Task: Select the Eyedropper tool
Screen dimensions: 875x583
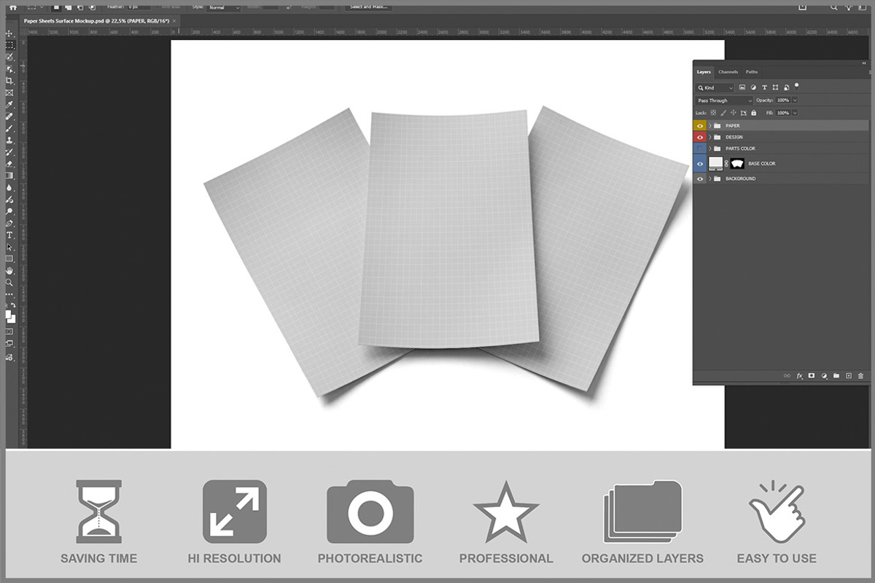Action: [9, 104]
